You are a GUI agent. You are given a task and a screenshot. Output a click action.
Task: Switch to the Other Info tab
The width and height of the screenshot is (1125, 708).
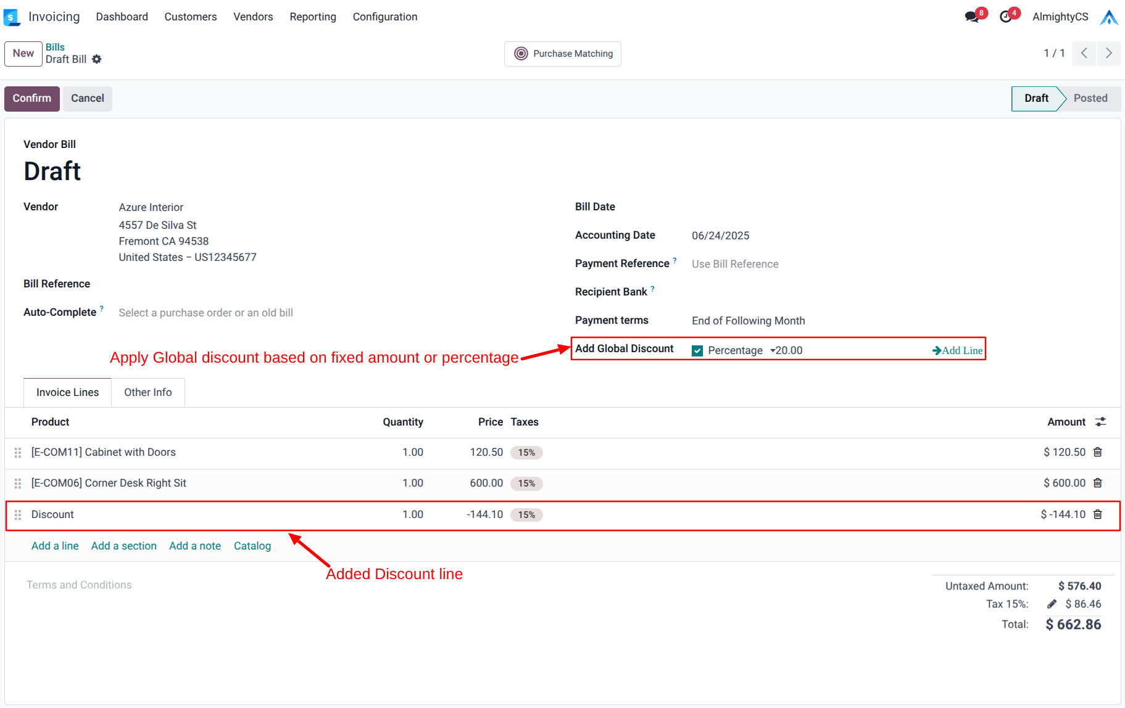point(147,392)
